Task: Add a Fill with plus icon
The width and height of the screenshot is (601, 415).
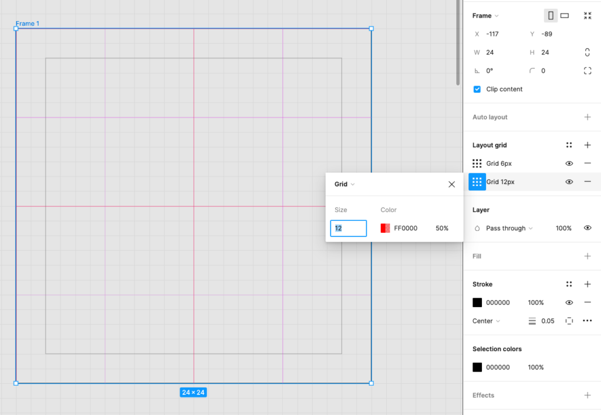Action: (587, 256)
